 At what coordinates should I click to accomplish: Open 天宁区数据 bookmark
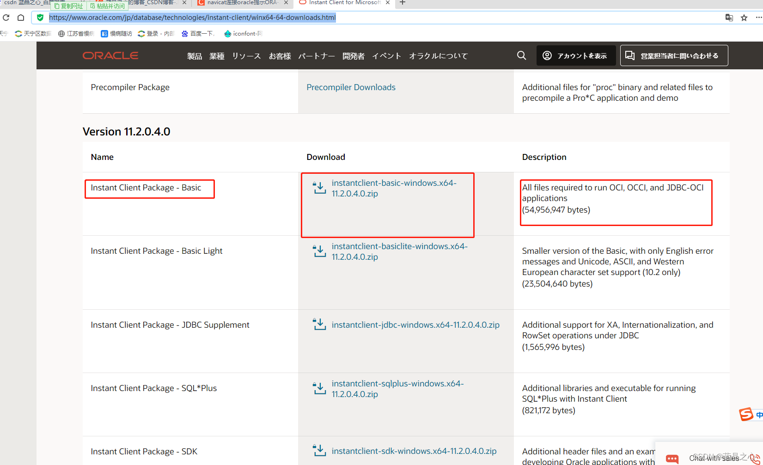[x=33, y=34]
